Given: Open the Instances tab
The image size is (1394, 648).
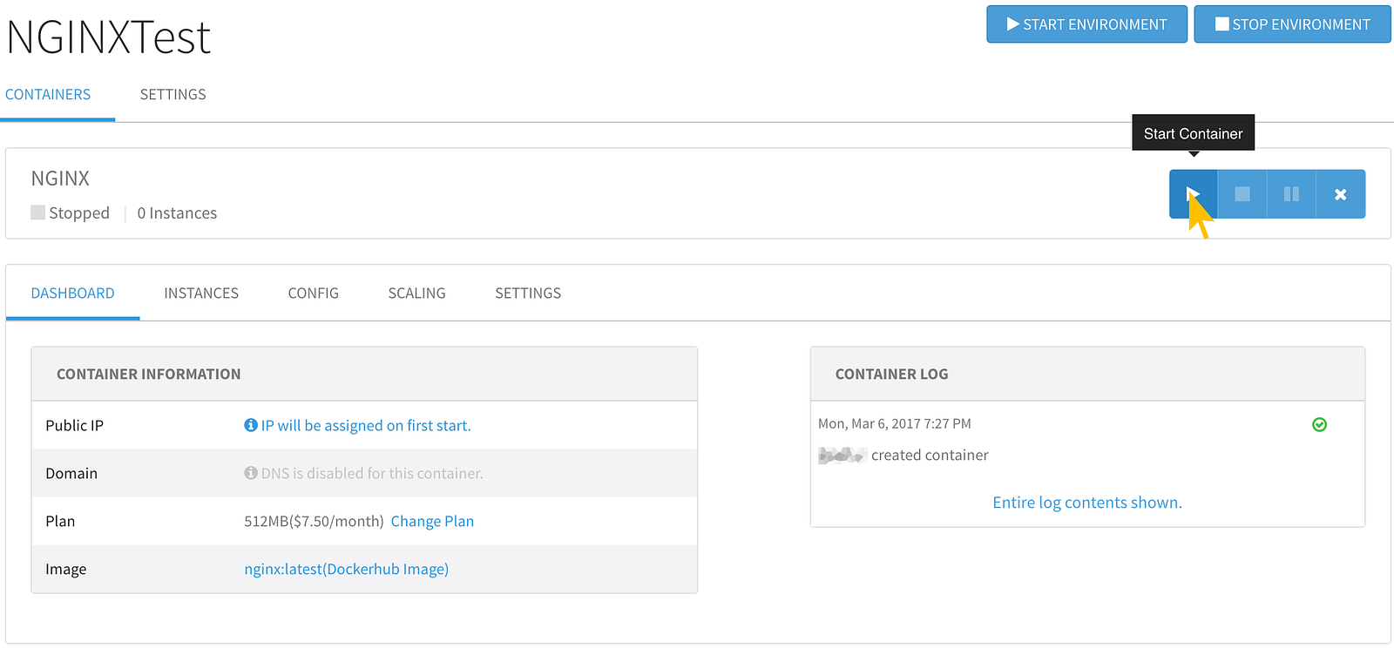Looking at the screenshot, I should click(201, 294).
